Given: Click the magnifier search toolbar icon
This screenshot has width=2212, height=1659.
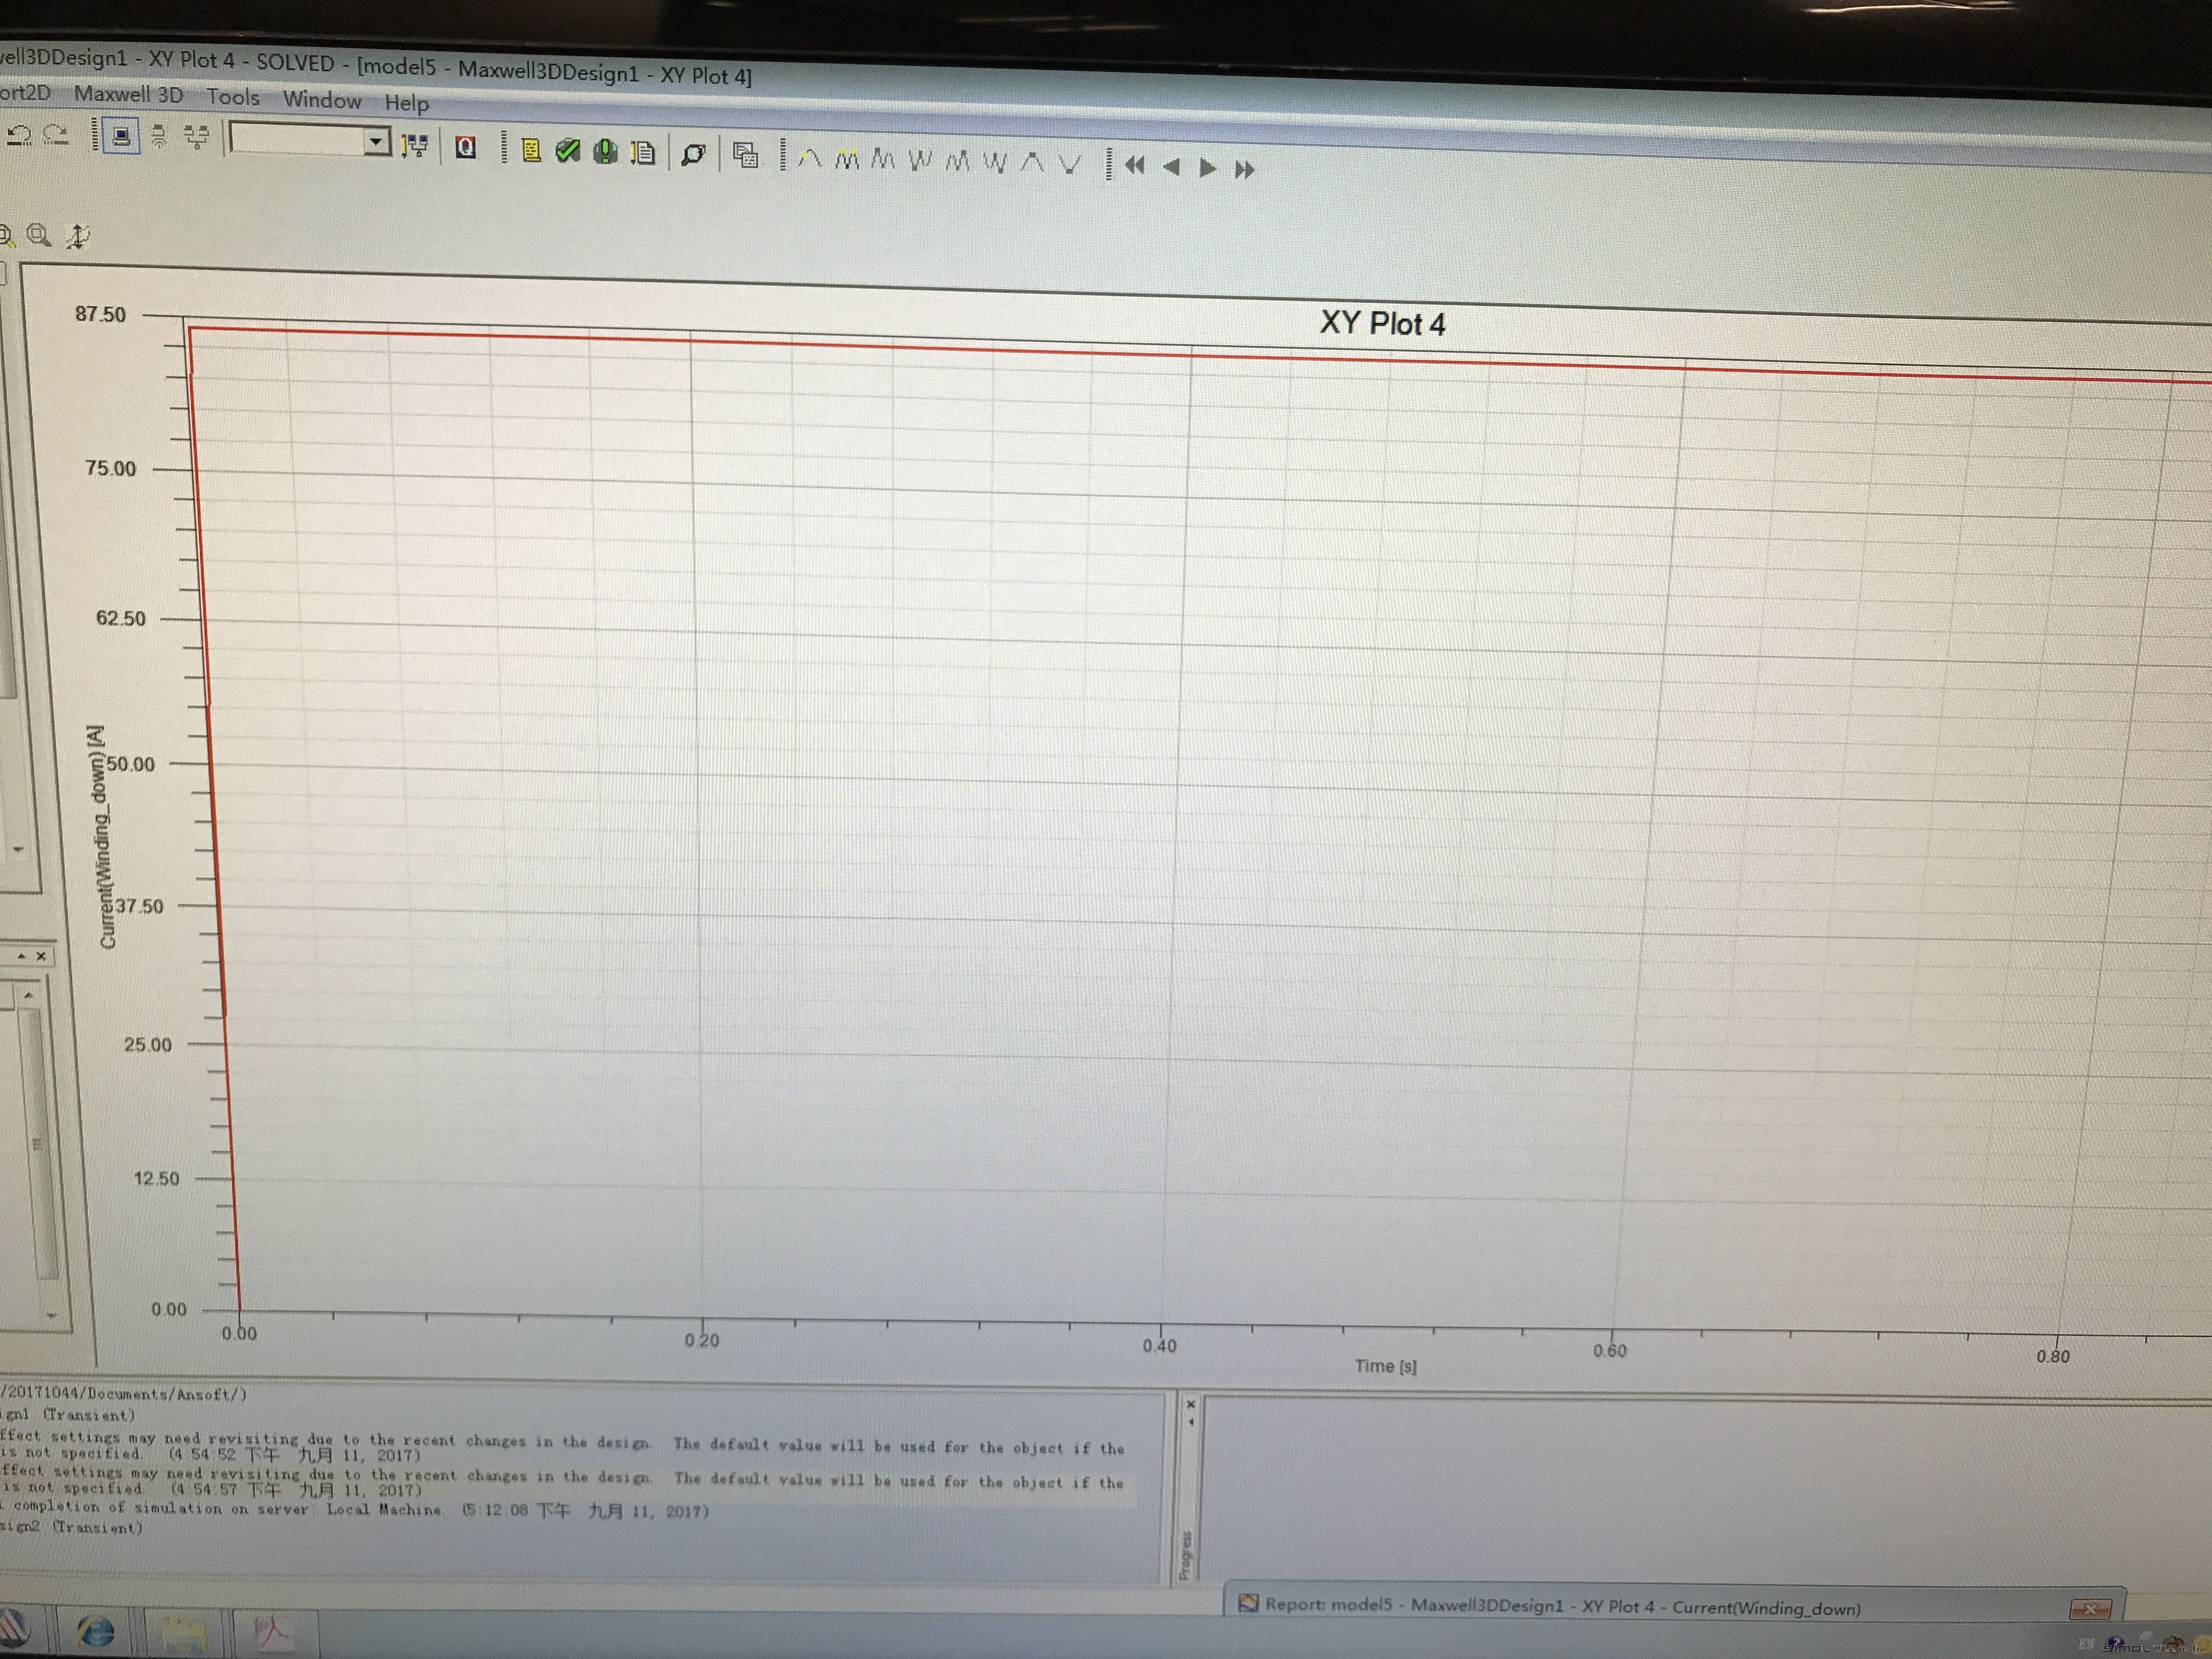Looking at the screenshot, I should (x=693, y=154).
